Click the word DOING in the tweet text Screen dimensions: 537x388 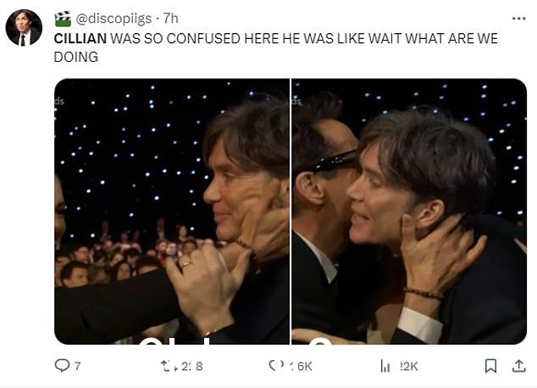coord(76,57)
